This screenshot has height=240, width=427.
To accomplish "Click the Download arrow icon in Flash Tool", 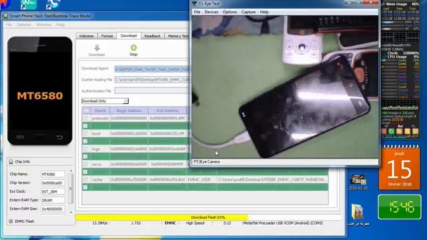I will point(97,48).
